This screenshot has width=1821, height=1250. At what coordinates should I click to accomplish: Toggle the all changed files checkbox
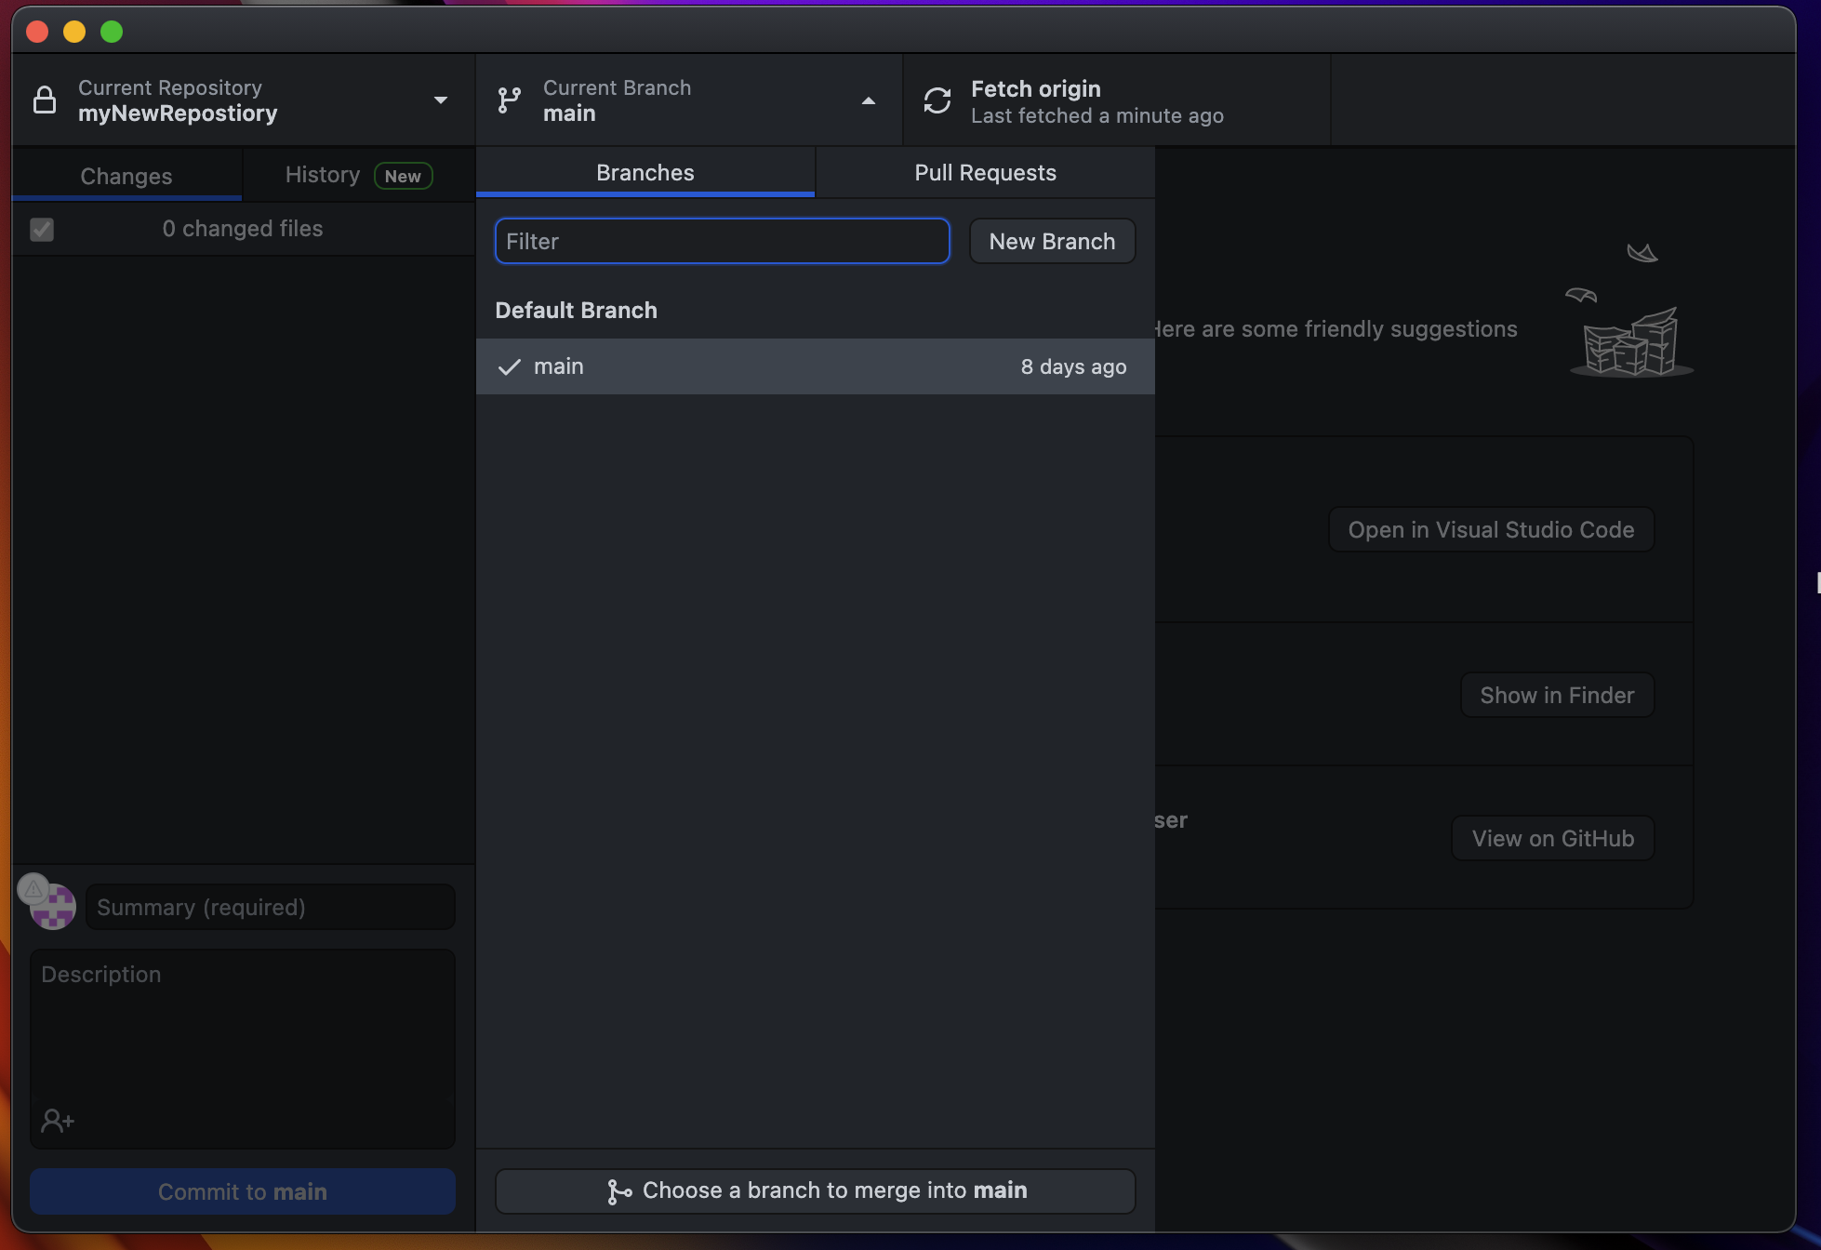tap(42, 229)
